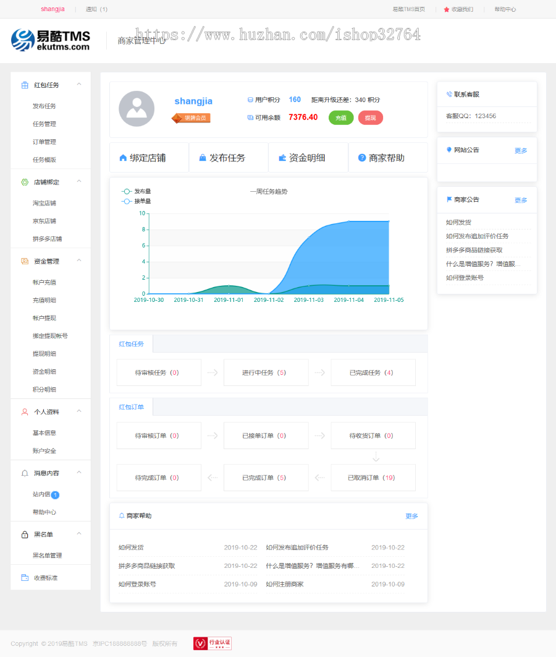Select the 红包任务 sidebar icon
The height and width of the screenshot is (657, 556).
point(23,85)
